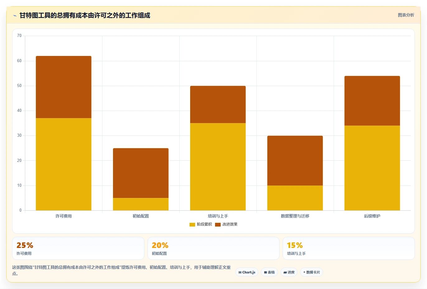Click the 阶段累积 legend label

coord(204,224)
